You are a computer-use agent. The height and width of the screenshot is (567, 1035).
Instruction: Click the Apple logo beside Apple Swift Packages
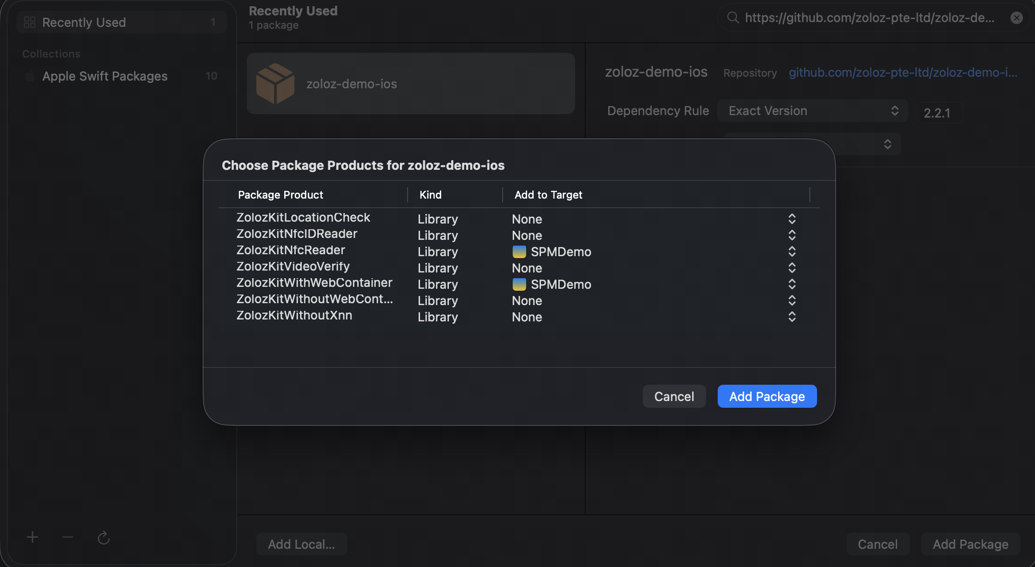tap(30, 76)
